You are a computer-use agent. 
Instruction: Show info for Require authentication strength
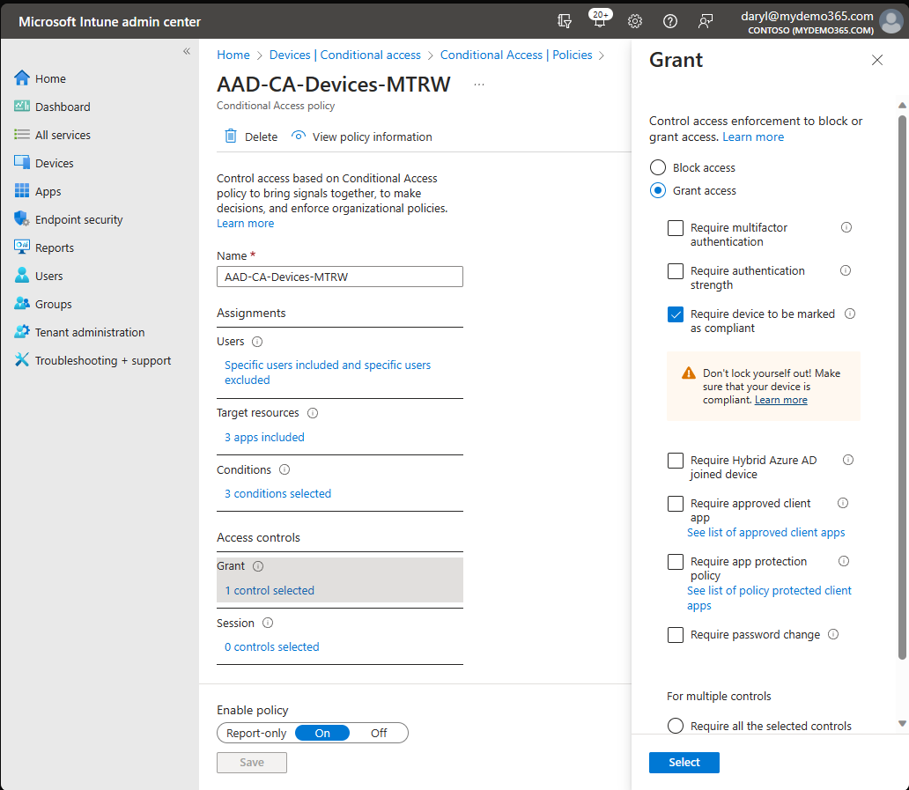pos(846,270)
